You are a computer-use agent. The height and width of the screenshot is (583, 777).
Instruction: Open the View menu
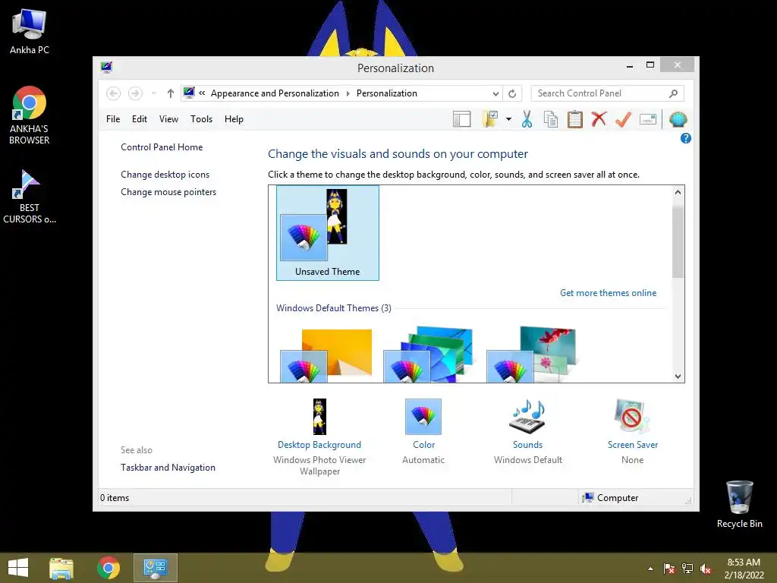[x=168, y=119]
